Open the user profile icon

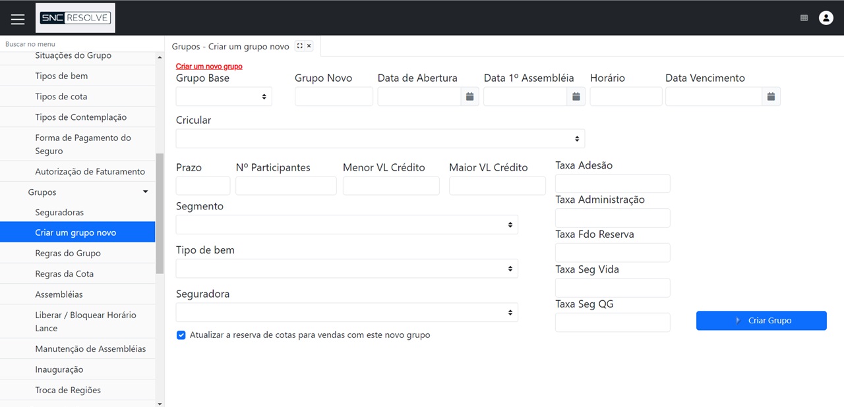click(x=826, y=18)
